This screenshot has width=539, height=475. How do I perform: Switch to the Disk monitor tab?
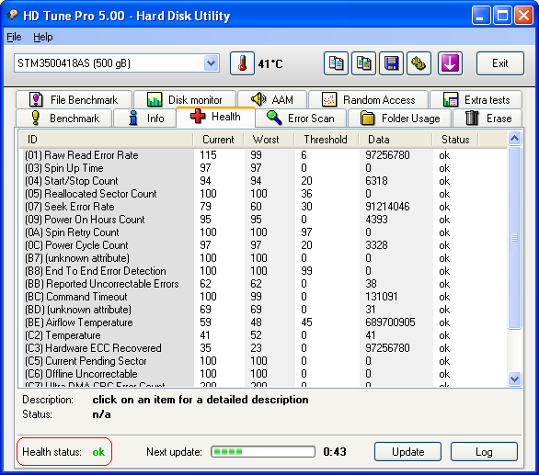click(185, 100)
